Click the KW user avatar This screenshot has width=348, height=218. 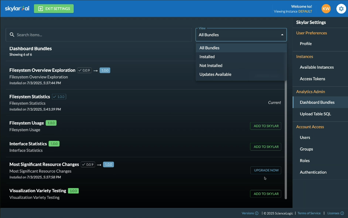(326, 9)
